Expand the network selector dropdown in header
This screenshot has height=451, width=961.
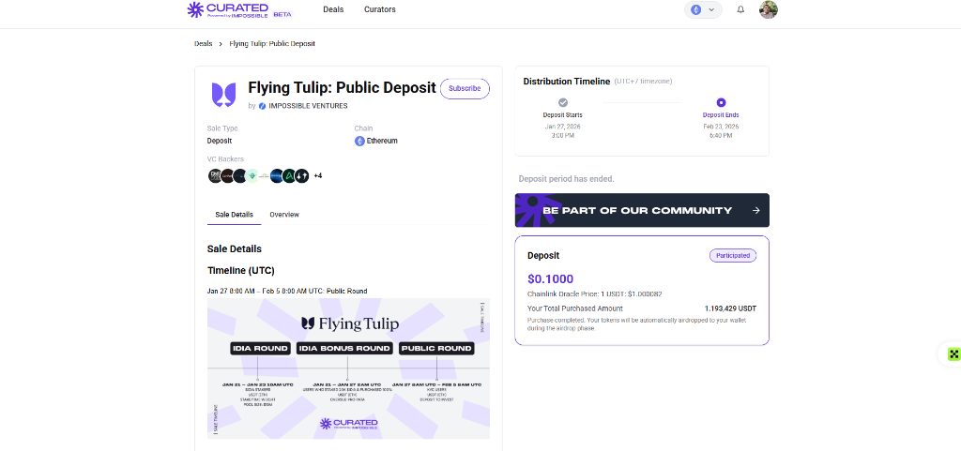click(704, 9)
